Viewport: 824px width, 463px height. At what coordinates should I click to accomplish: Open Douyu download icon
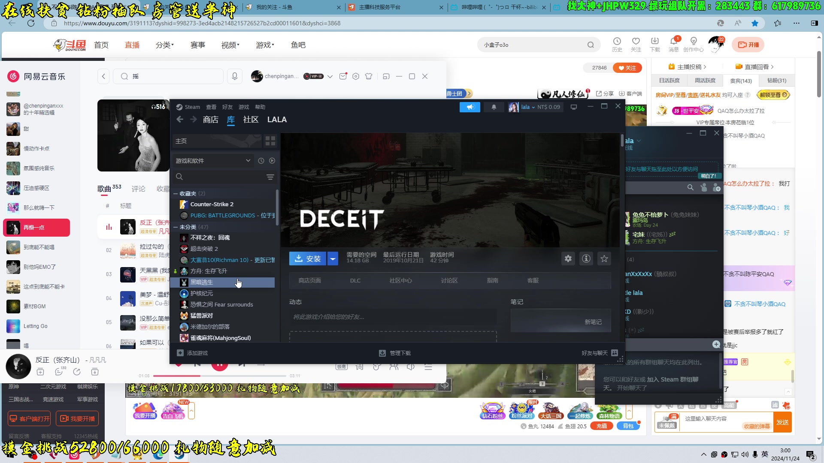(655, 45)
